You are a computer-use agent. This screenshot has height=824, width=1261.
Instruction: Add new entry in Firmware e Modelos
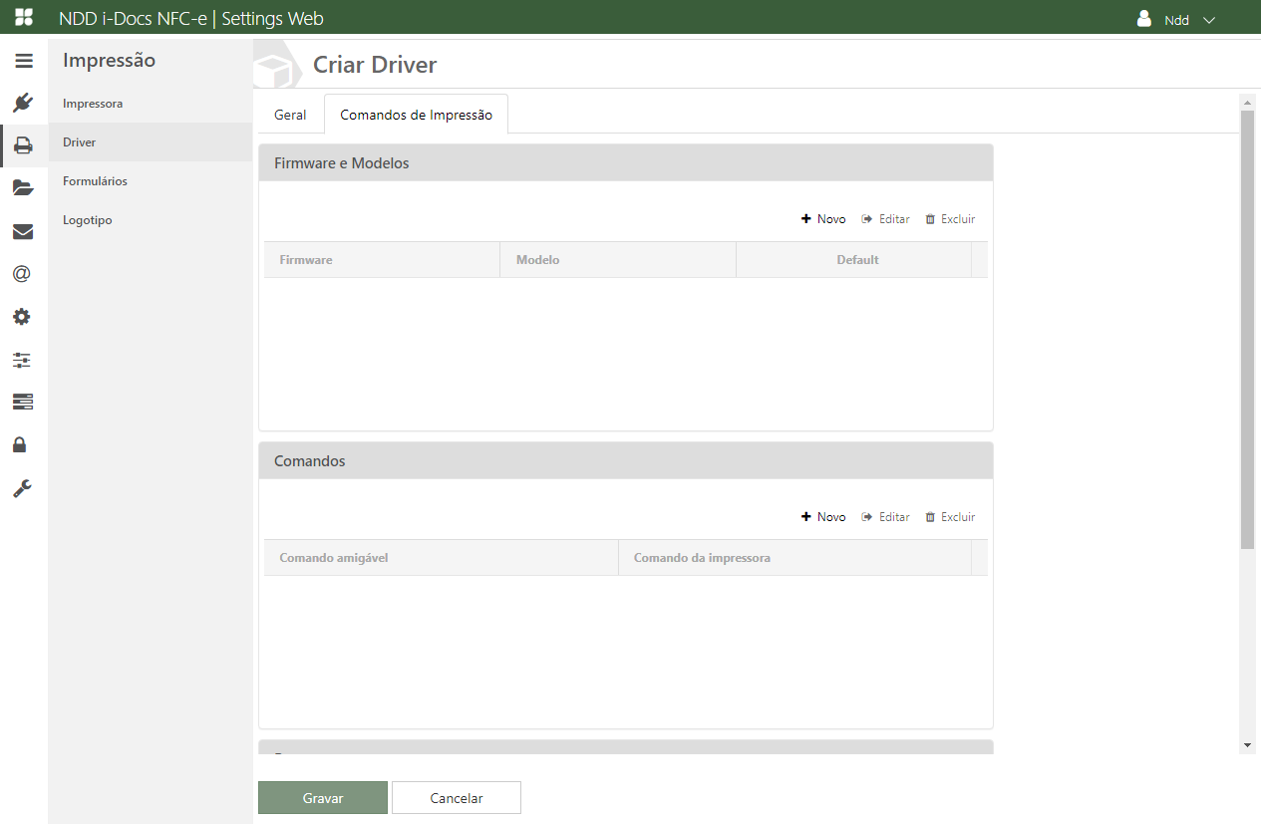(823, 219)
